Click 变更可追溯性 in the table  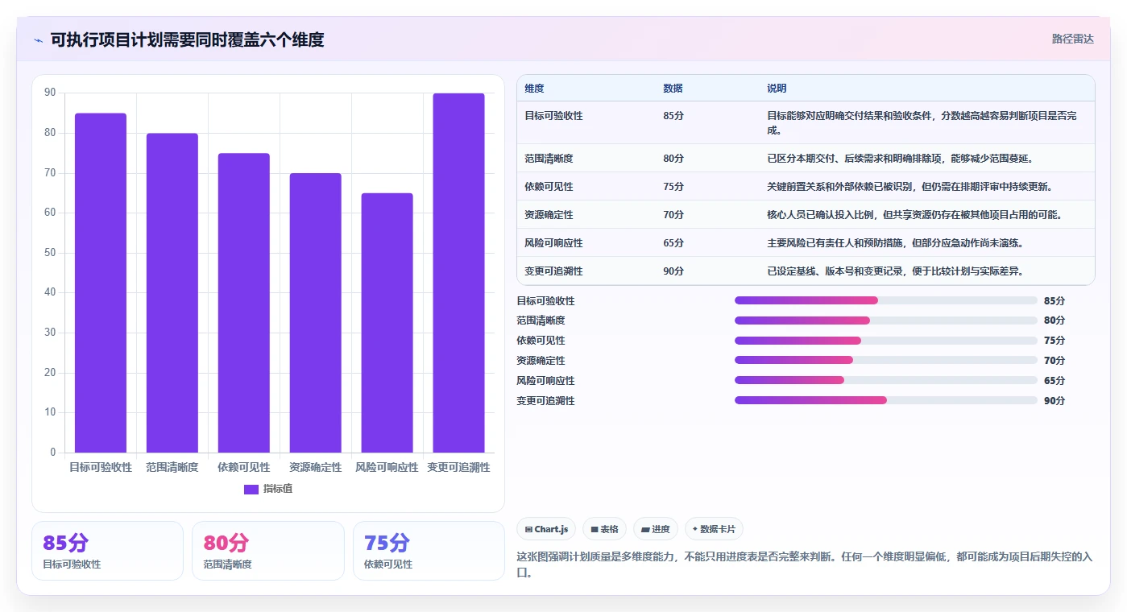pyautogui.click(x=553, y=271)
